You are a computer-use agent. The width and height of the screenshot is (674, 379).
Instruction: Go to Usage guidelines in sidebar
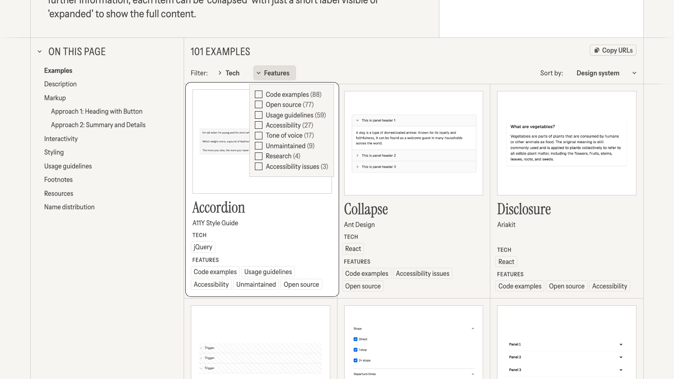[x=68, y=166]
